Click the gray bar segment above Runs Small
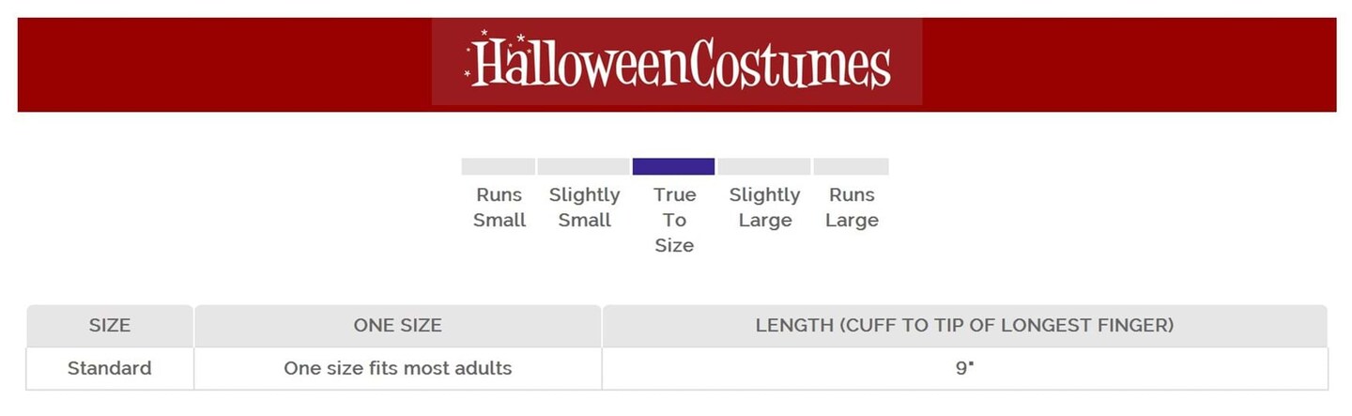Image resolution: width=1352 pixels, height=416 pixels. (498, 166)
